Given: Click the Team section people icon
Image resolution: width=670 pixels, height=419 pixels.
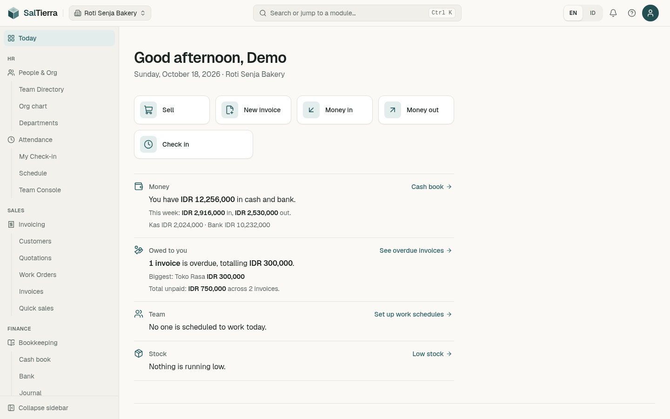Looking at the screenshot, I should point(139,314).
